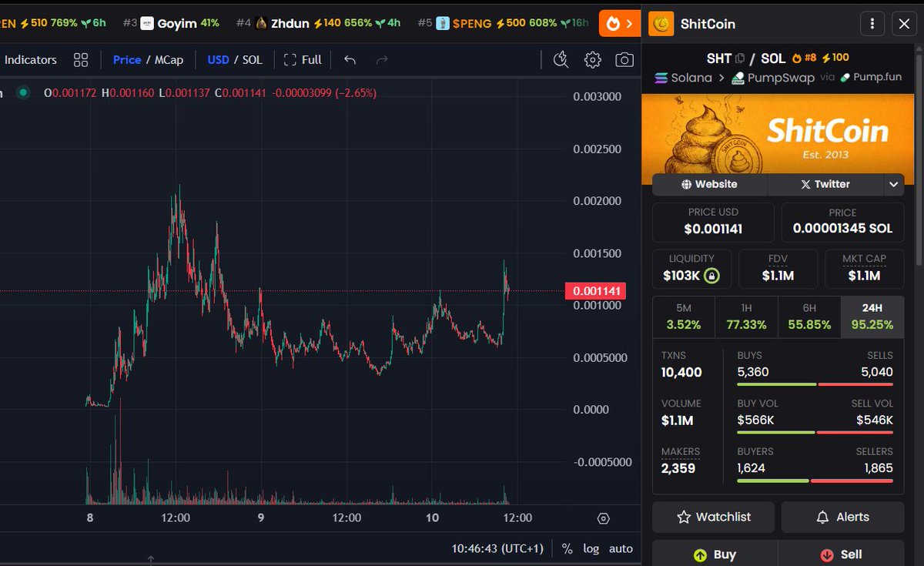Select the 24H timeframe tab

coord(872,316)
